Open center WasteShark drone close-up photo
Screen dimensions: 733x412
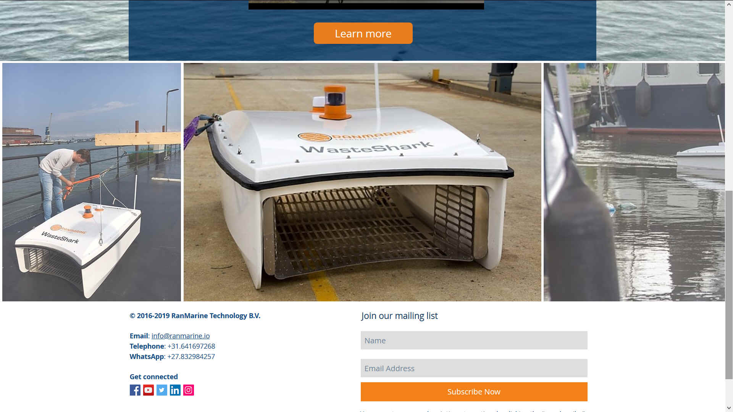click(362, 182)
